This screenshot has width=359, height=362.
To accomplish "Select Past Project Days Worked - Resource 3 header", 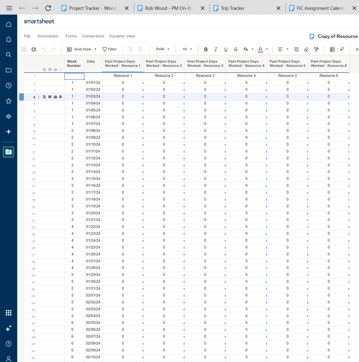I will [x=205, y=64].
